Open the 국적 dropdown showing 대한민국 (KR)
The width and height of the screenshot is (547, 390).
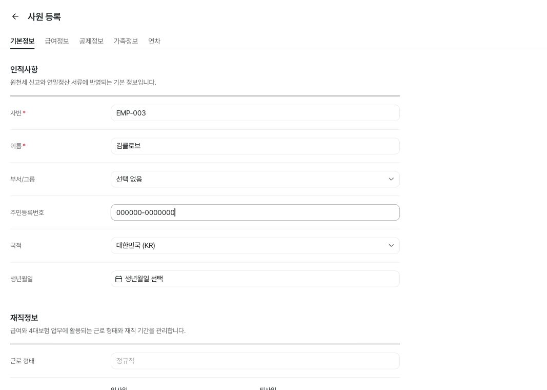(255, 245)
